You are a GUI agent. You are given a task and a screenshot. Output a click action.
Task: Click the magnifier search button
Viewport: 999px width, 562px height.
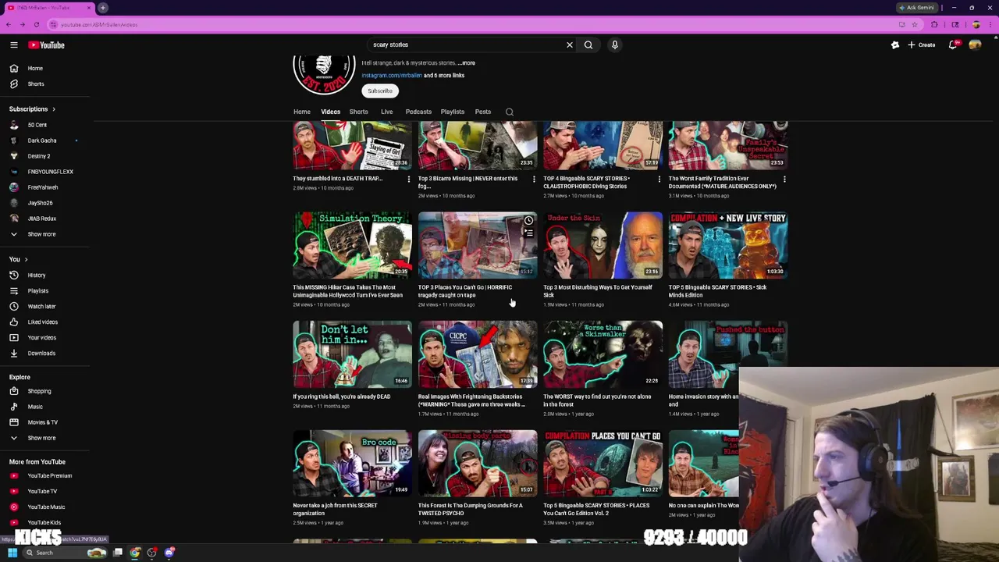(588, 45)
